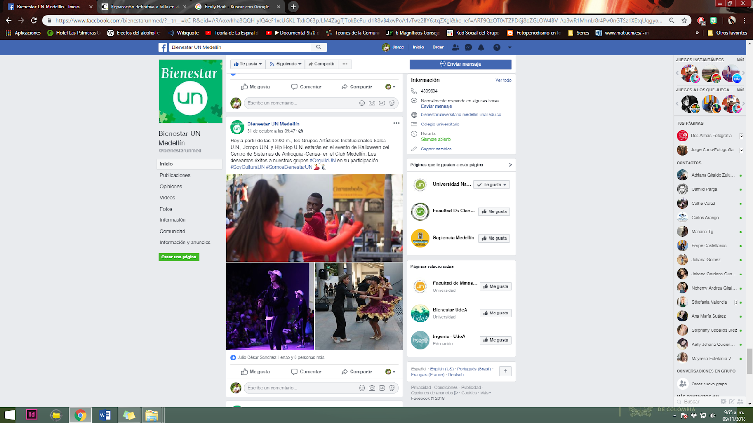Image resolution: width=753 pixels, height=423 pixels.
Task: Open comment-as profile selector on upper post
Action: tap(391, 87)
